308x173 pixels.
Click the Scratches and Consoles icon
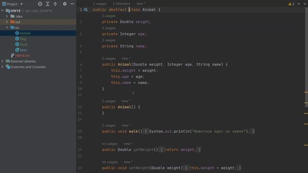click(8, 67)
